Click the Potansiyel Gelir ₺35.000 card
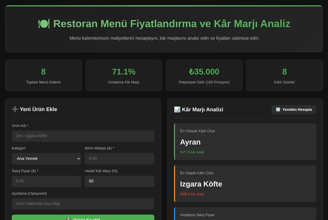328x220 pixels. (x=204, y=75)
